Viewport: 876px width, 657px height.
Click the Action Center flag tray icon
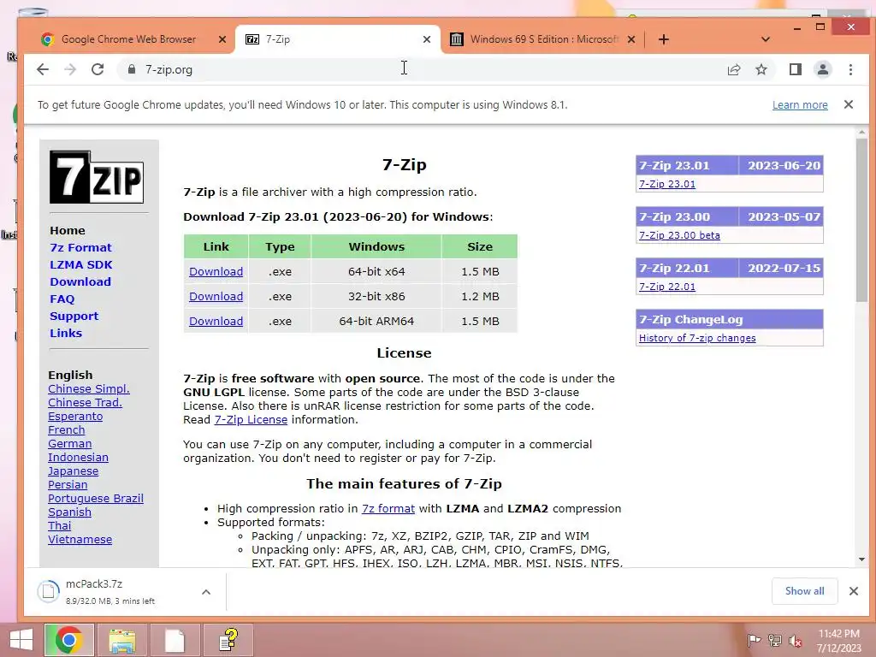tap(754, 641)
